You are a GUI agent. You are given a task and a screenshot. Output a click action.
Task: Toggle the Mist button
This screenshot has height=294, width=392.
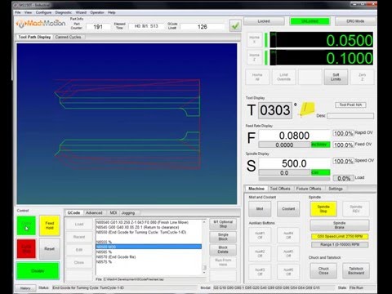[260, 209]
